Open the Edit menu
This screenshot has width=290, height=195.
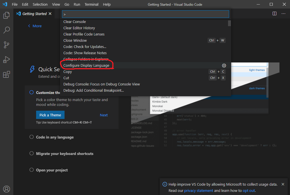click(x=25, y=4)
